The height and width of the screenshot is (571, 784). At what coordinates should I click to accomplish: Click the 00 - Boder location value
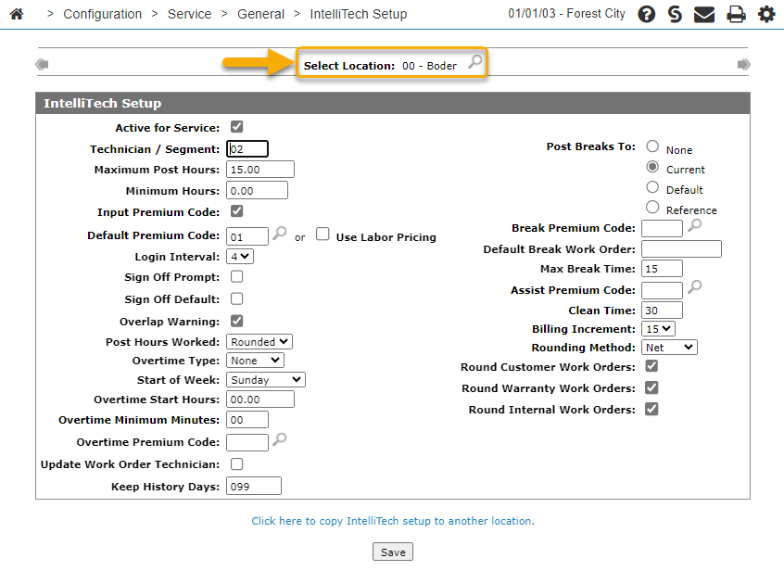429,66
